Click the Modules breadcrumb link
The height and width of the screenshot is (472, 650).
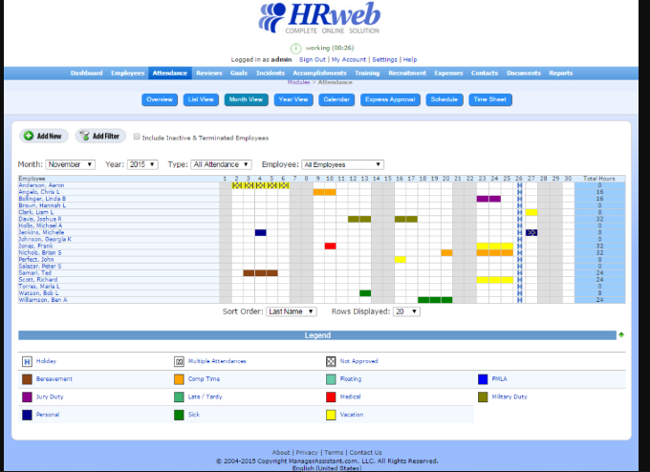click(299, 82)
